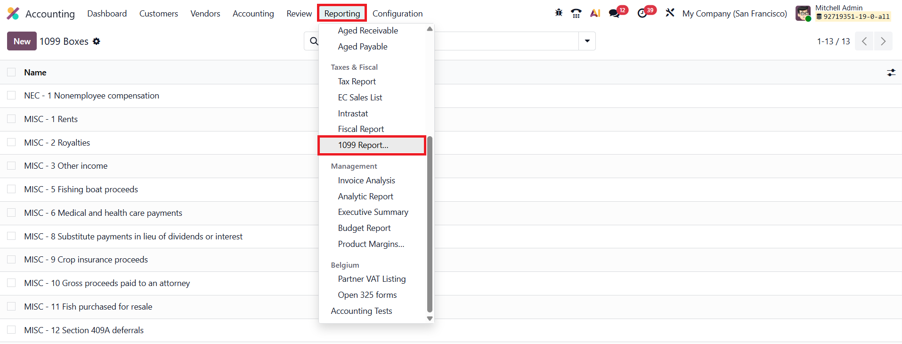The height and width of the screenshot is (344, 902).
Task: Check the box for MISC - 1 Rents
Action: tap(11, 119)
